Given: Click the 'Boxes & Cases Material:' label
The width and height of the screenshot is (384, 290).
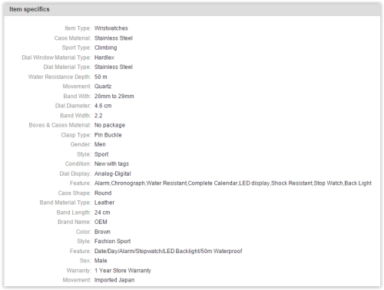Looking at the screenshot, I should tap(60, 125).
